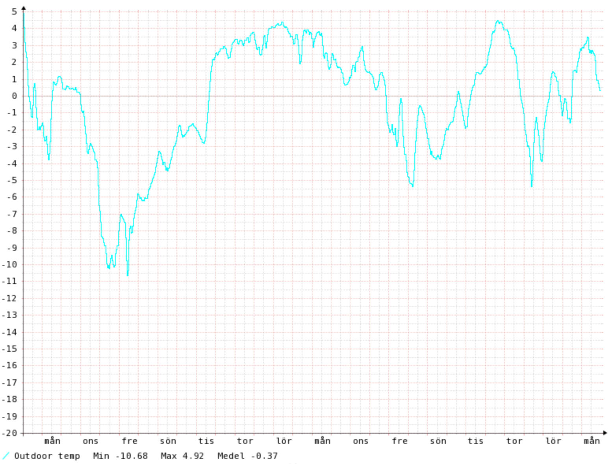The width and height of the screenshot is (612, 464).
Task: Select the Max 4.92 statistic text
Action: [182, 456]
